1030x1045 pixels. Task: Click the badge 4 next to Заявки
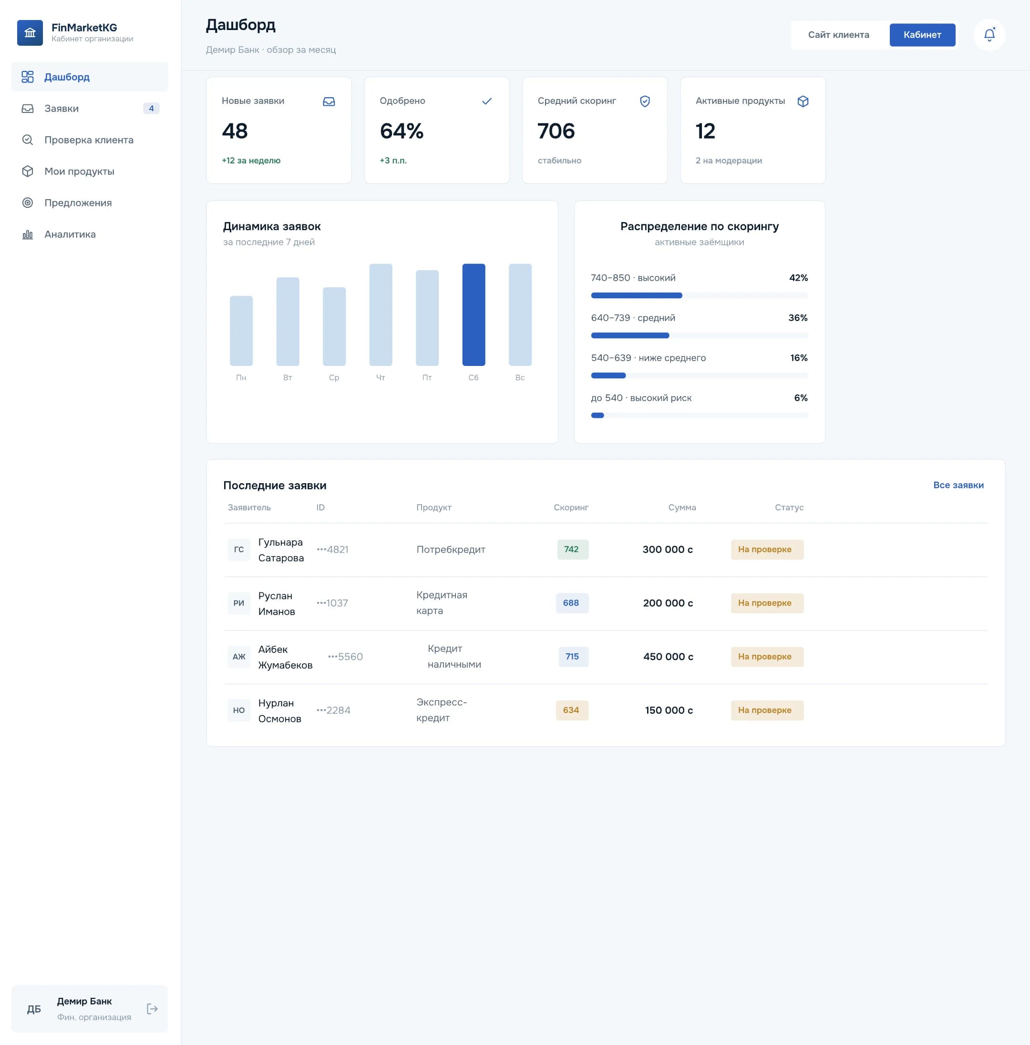click(x=151, y=108)
